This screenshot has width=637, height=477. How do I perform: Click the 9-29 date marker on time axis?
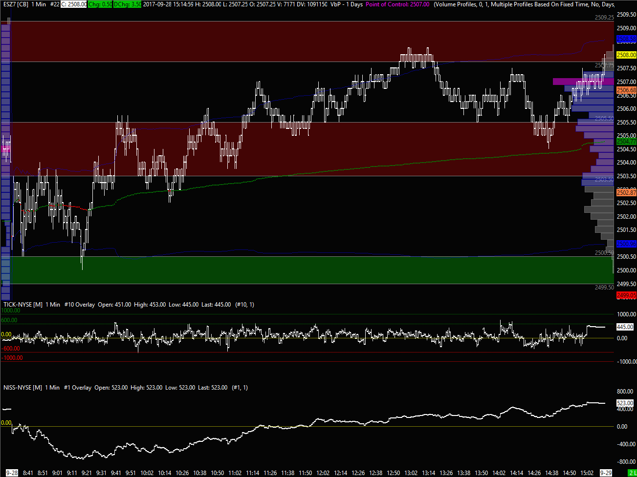point(606,473)
